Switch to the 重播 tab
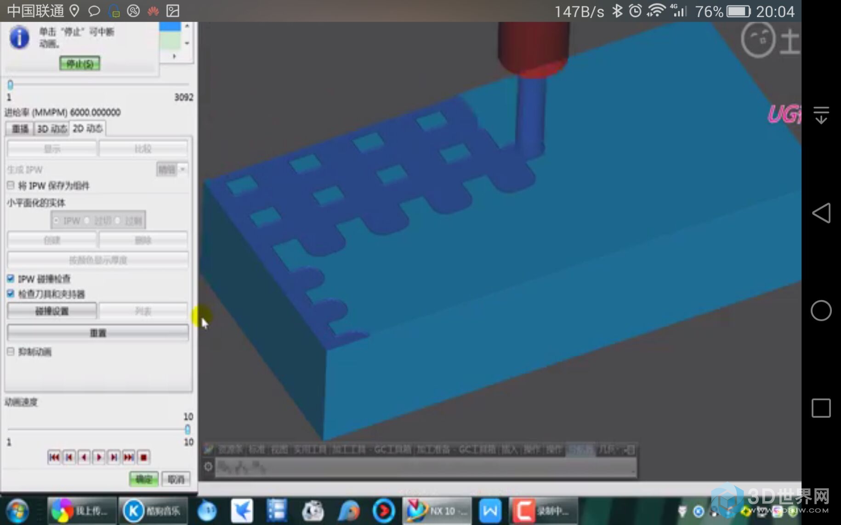Screen dimensions: 841x525 20,128
